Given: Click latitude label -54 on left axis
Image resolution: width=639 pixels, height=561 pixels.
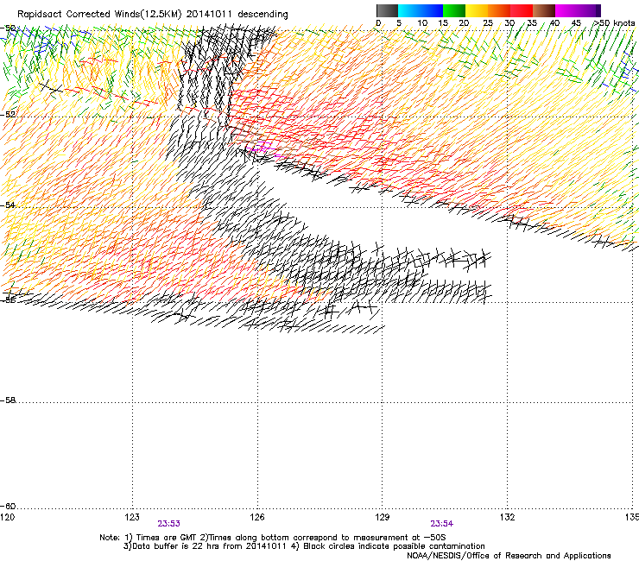Looking at the screenshot, I should click(x=8, y=205).
